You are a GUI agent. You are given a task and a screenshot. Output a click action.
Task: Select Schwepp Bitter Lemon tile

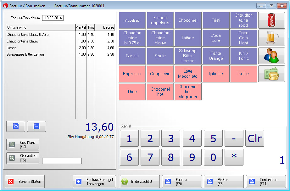point(188,56)
